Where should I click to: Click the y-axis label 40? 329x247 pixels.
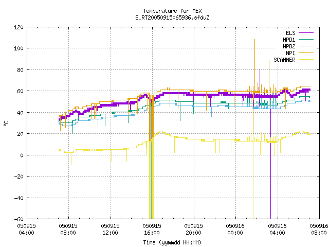(x=21, y=113)
